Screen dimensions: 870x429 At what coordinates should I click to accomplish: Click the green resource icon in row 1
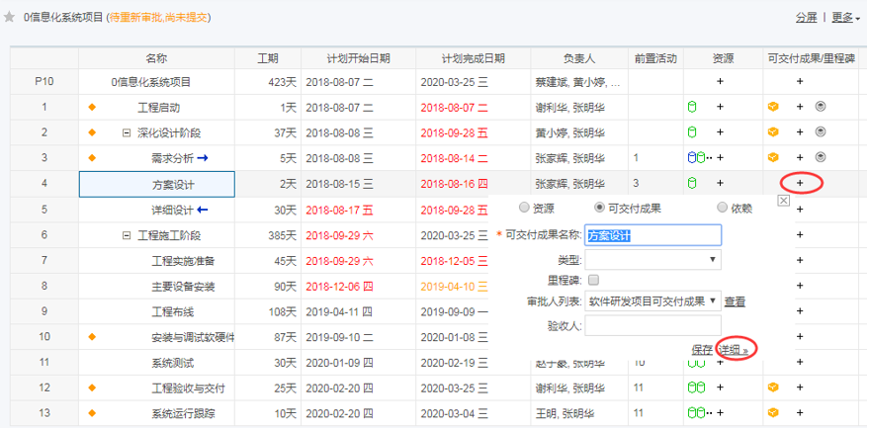click(691, 107)
